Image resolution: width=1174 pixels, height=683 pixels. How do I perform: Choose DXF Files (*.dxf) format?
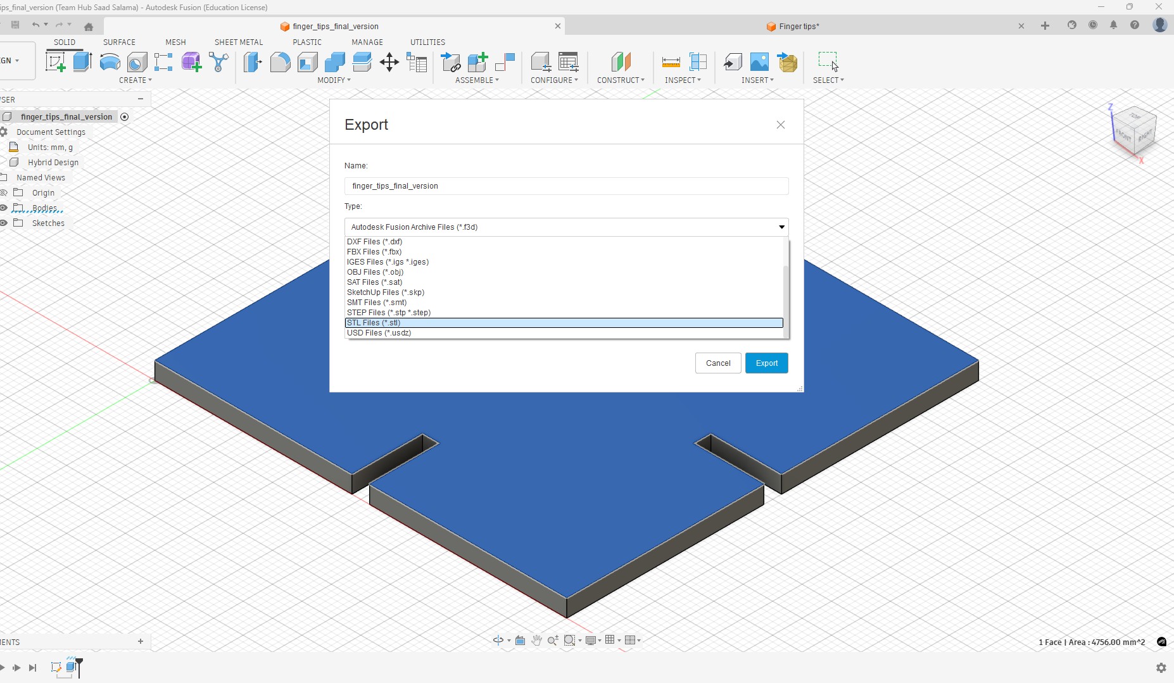click(x=564, y=242)
